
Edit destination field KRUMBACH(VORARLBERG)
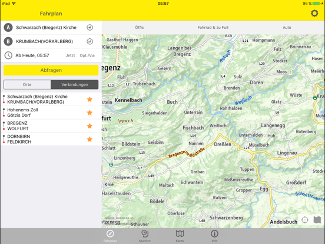pyautogui.click(x=44, y=41)
